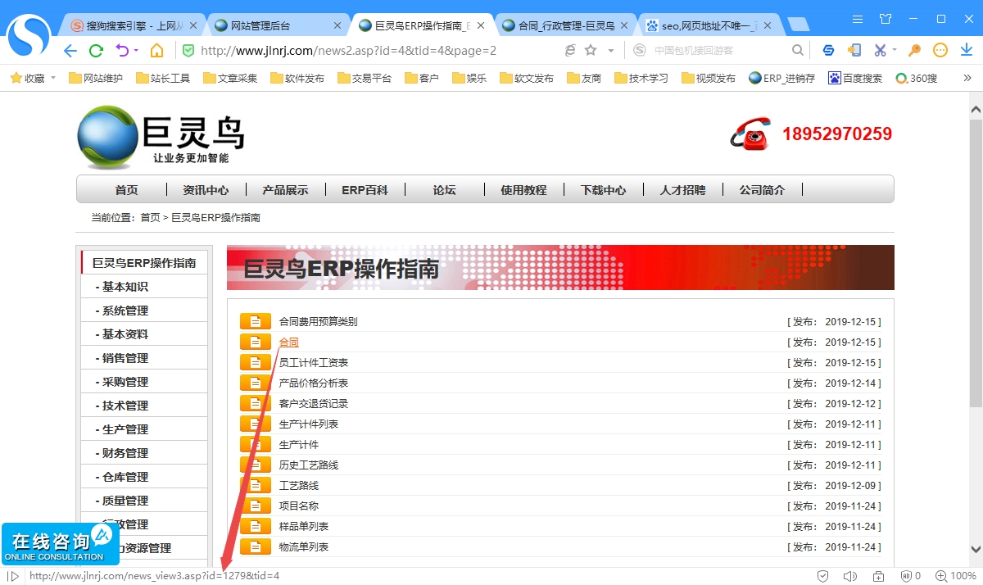Click the address bar URL field
Screen dimensions: 983x585
tap(369, 51)
